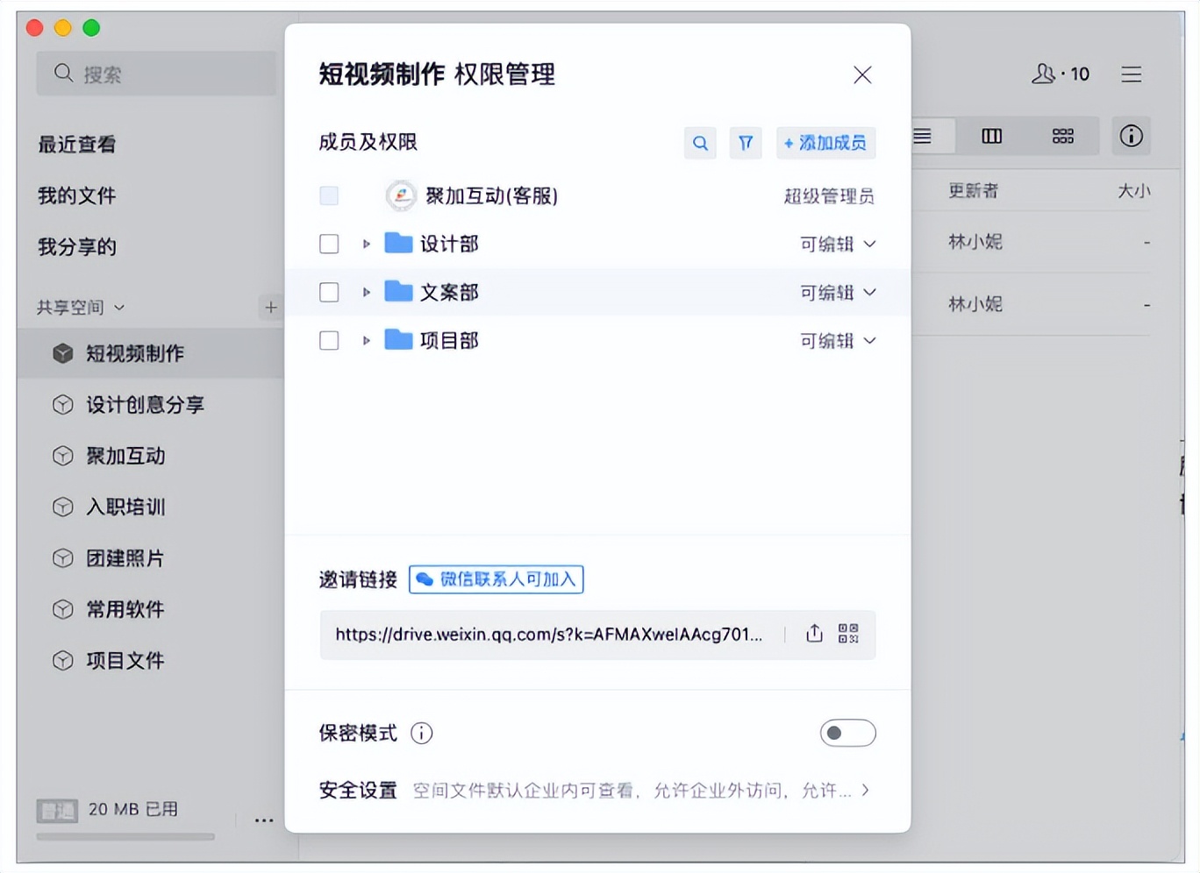Viewport: 1200px width, 873px height.
Task: Open search within member permissions dialog
Action: pos(700,143)
